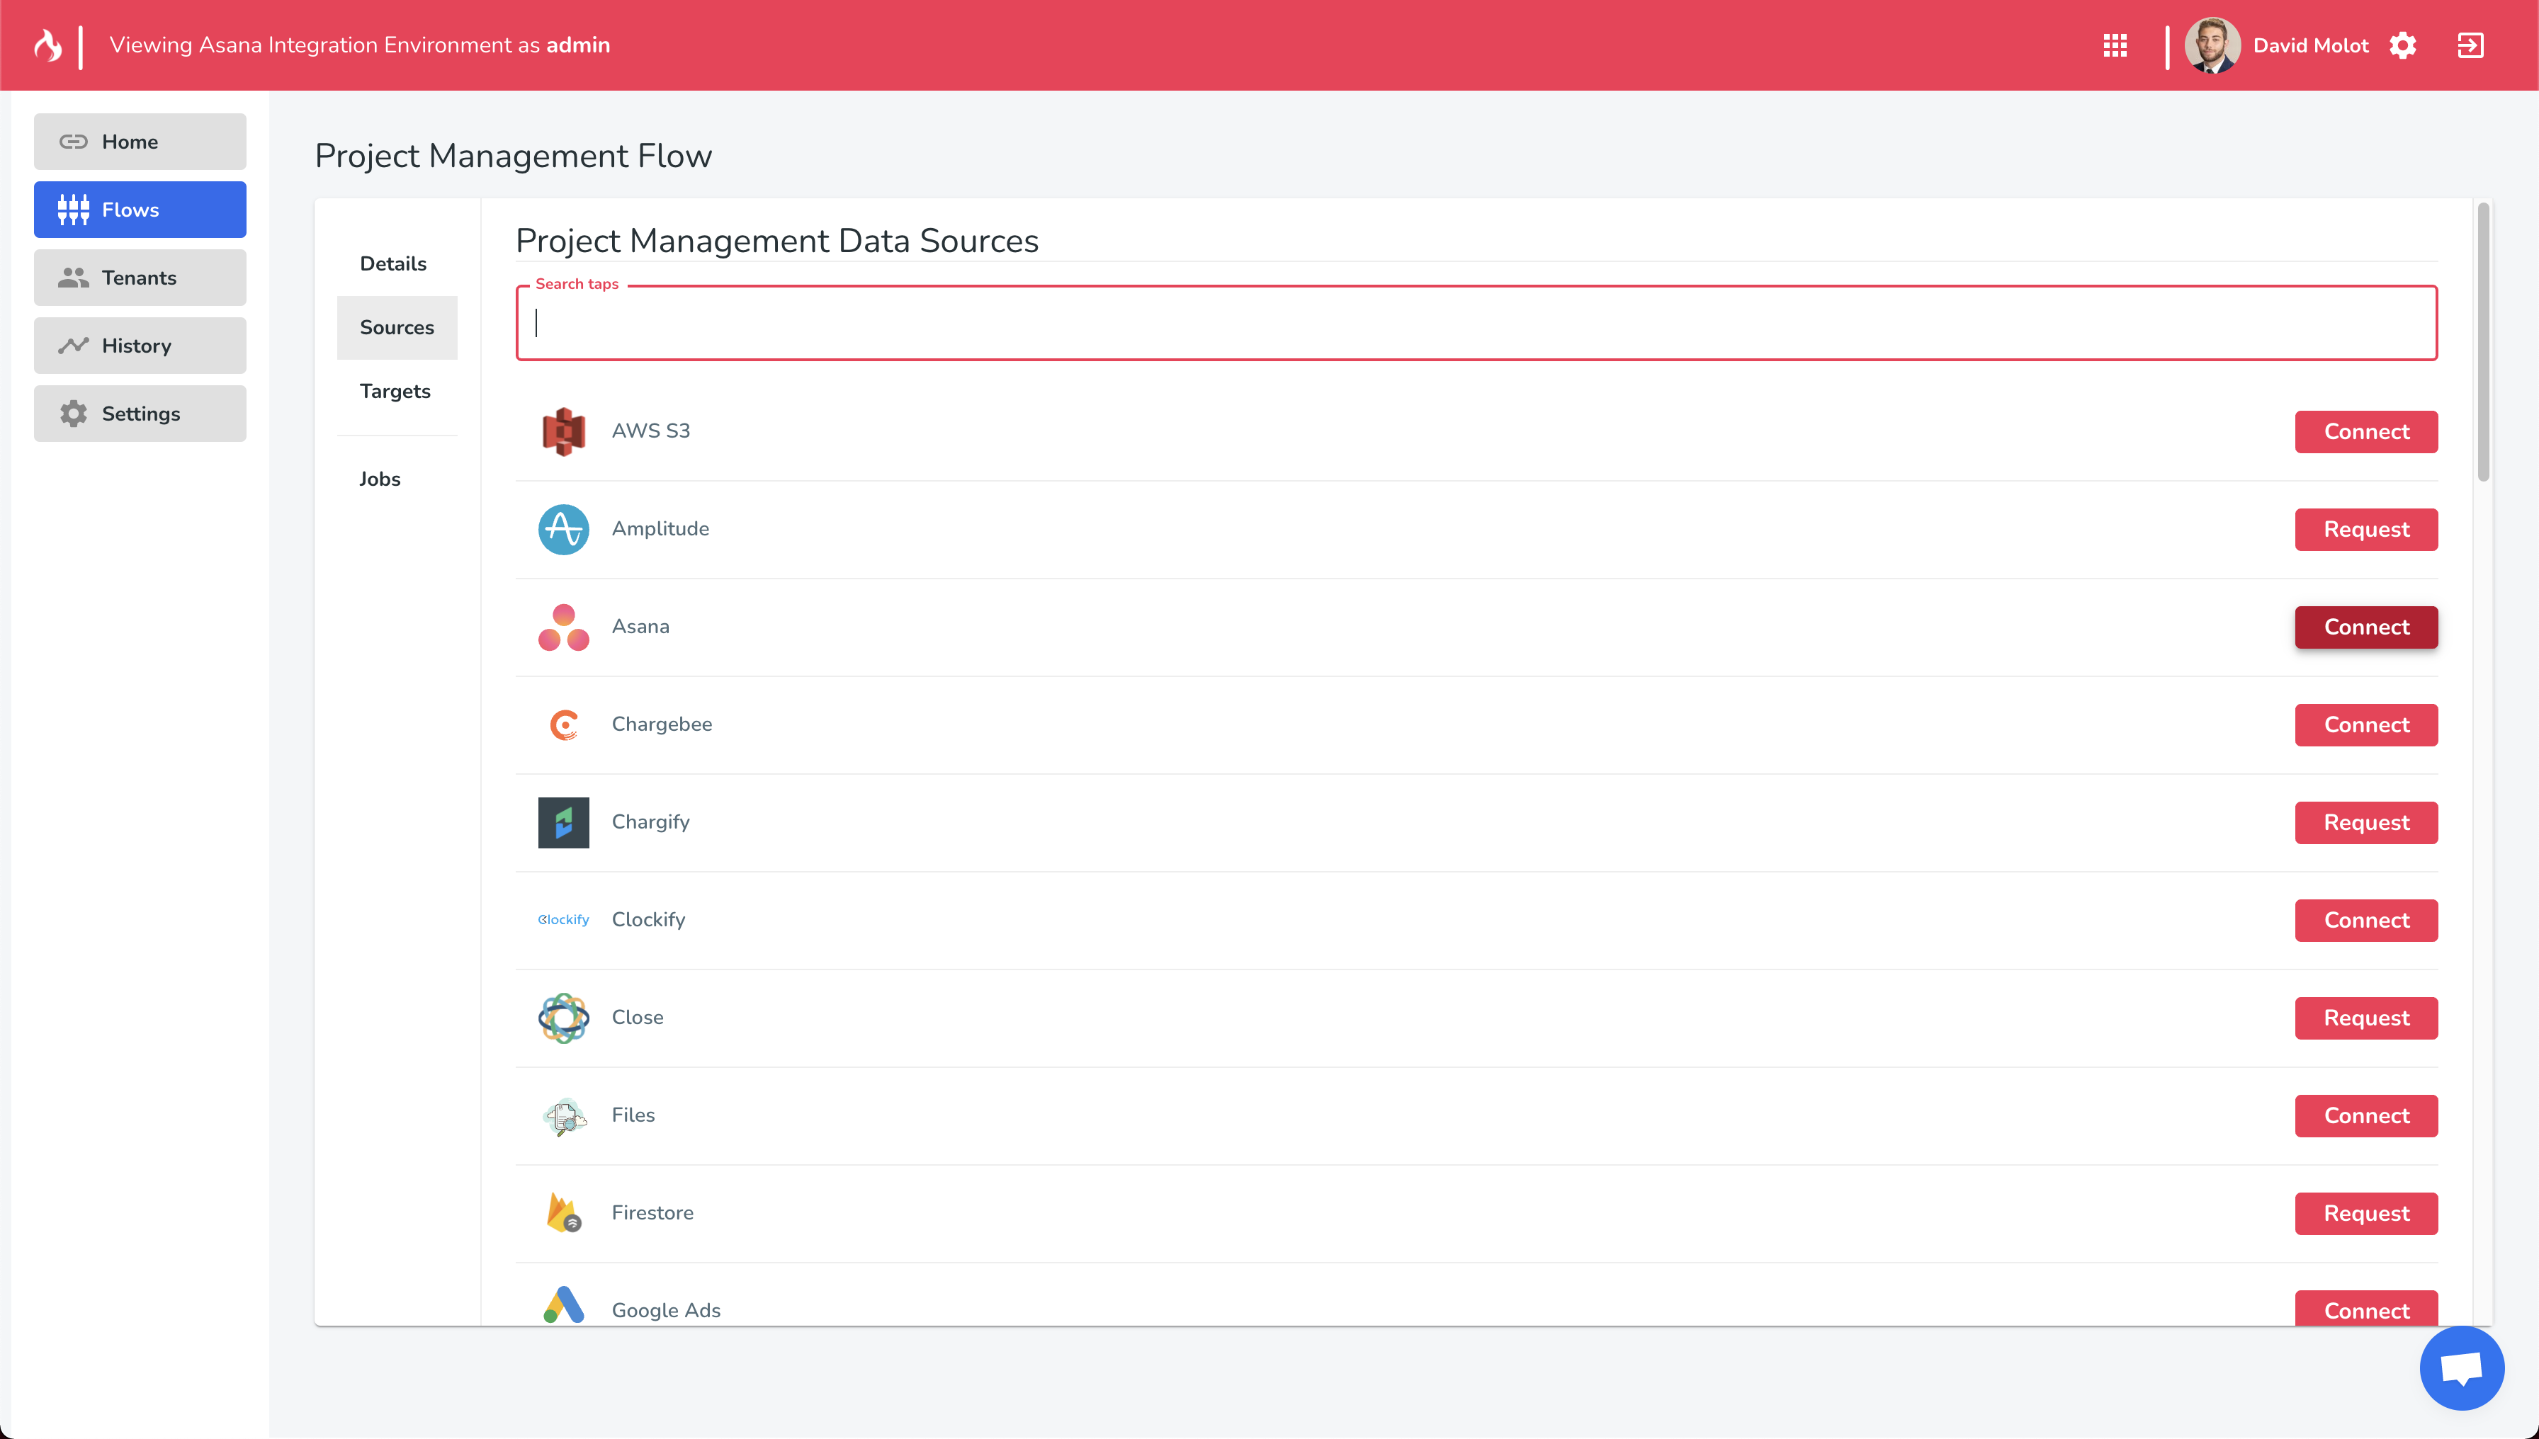Connect the AWS S3 source
2539x1439 pixels.
[x=2366, y=432]
